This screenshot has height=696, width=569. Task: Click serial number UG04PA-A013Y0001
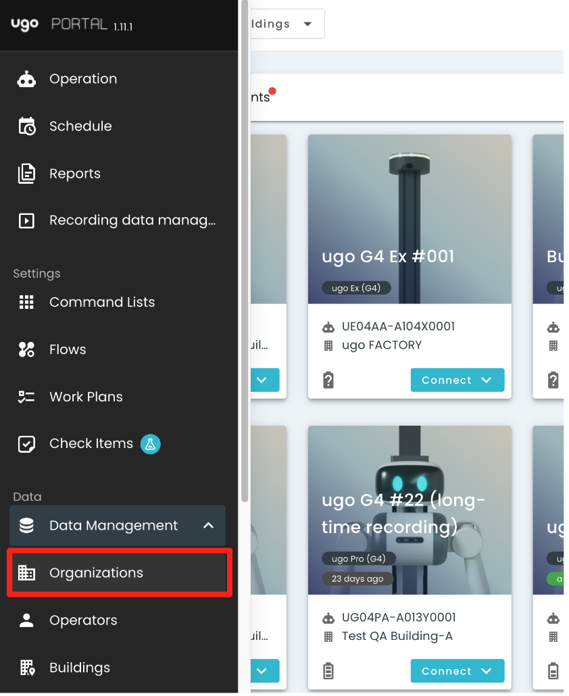pyautogui.click(x=399, y=618)
